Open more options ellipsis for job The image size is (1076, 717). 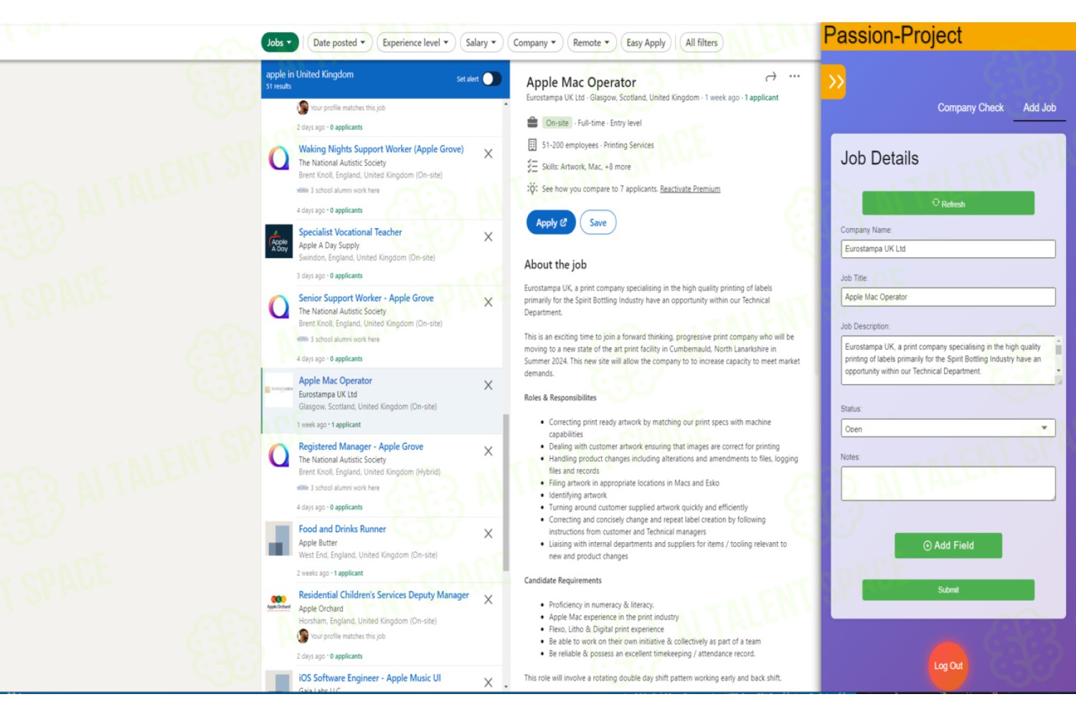point(794,76)
